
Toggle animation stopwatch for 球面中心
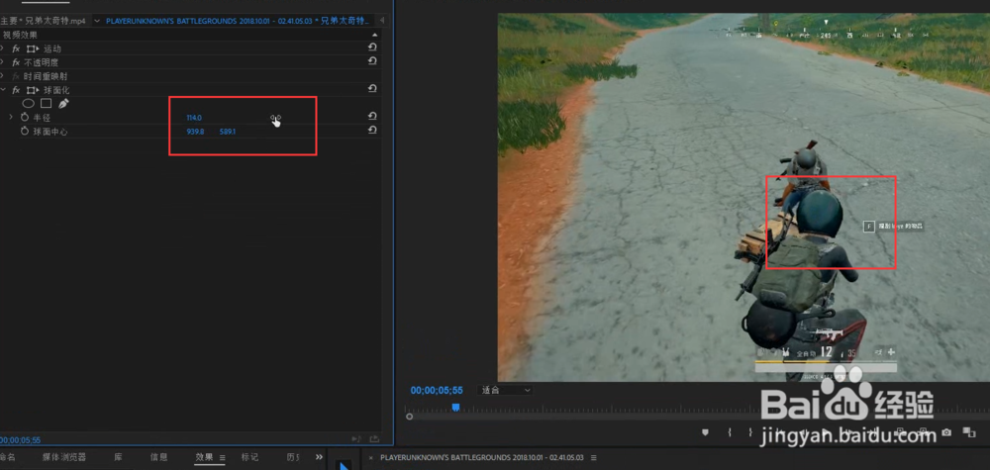coord(25,132)
